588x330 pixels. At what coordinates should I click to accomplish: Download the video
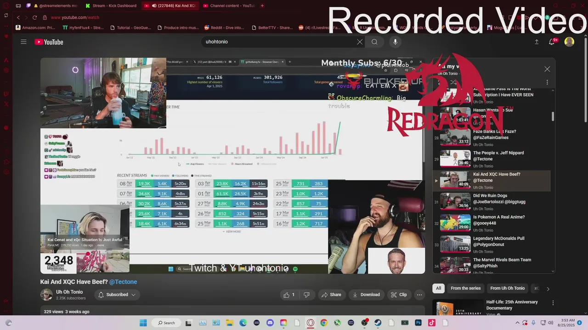366,295
